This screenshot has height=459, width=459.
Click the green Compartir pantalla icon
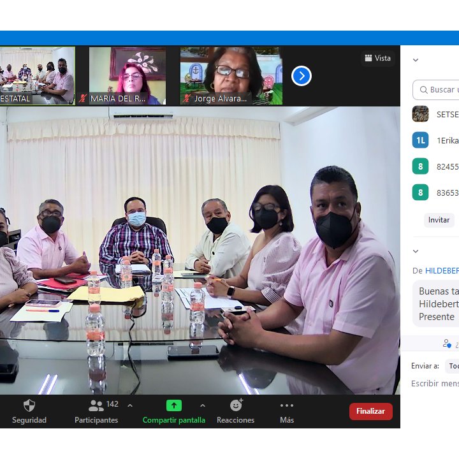pos(174,405)
